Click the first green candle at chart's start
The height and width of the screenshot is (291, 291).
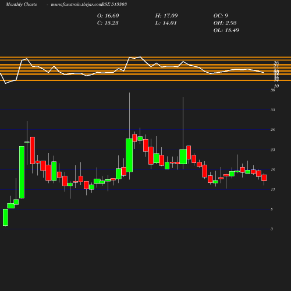(5, 217)
